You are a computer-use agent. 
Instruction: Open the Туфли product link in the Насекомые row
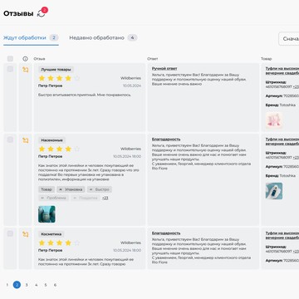pyautogui.click(x=282, y=141)
